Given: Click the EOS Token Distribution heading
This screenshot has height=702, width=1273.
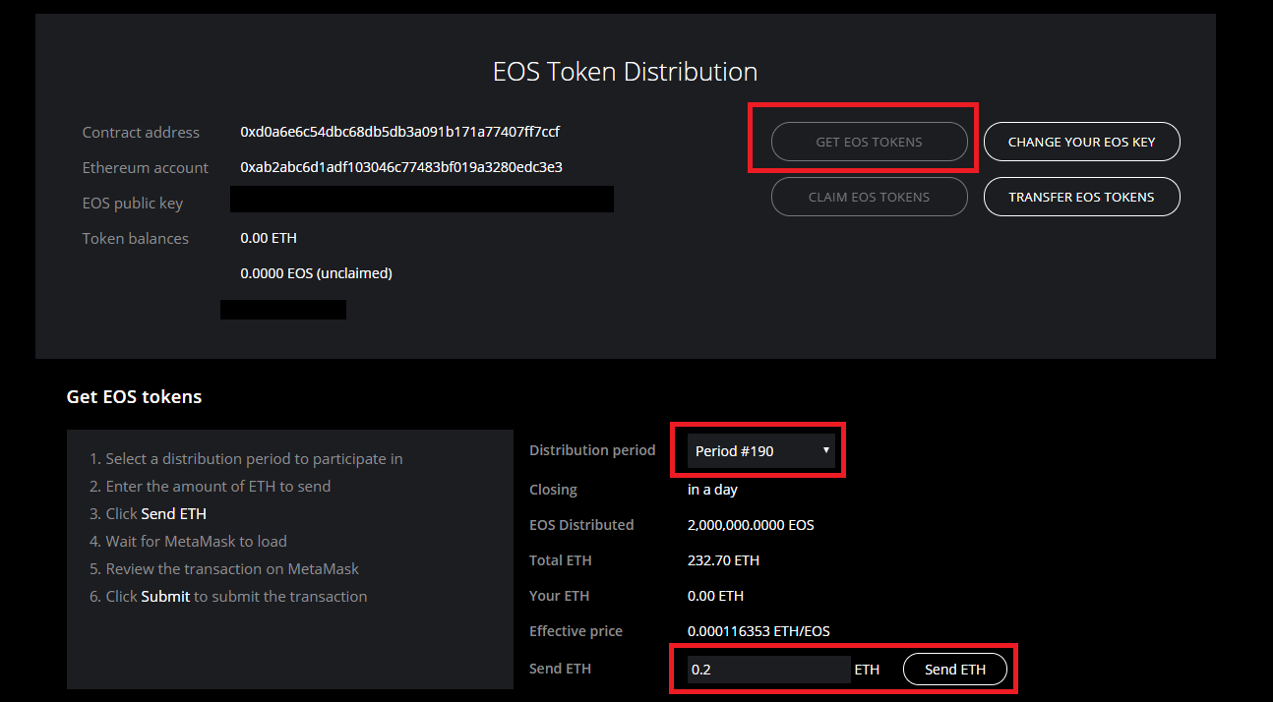Looking at the screenshot, I should [x=625, y=72].
